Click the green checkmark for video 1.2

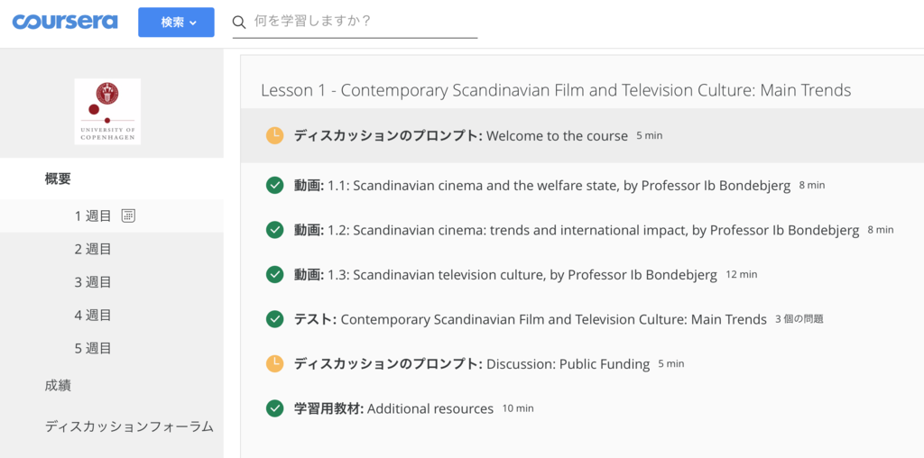click(274, 230)
